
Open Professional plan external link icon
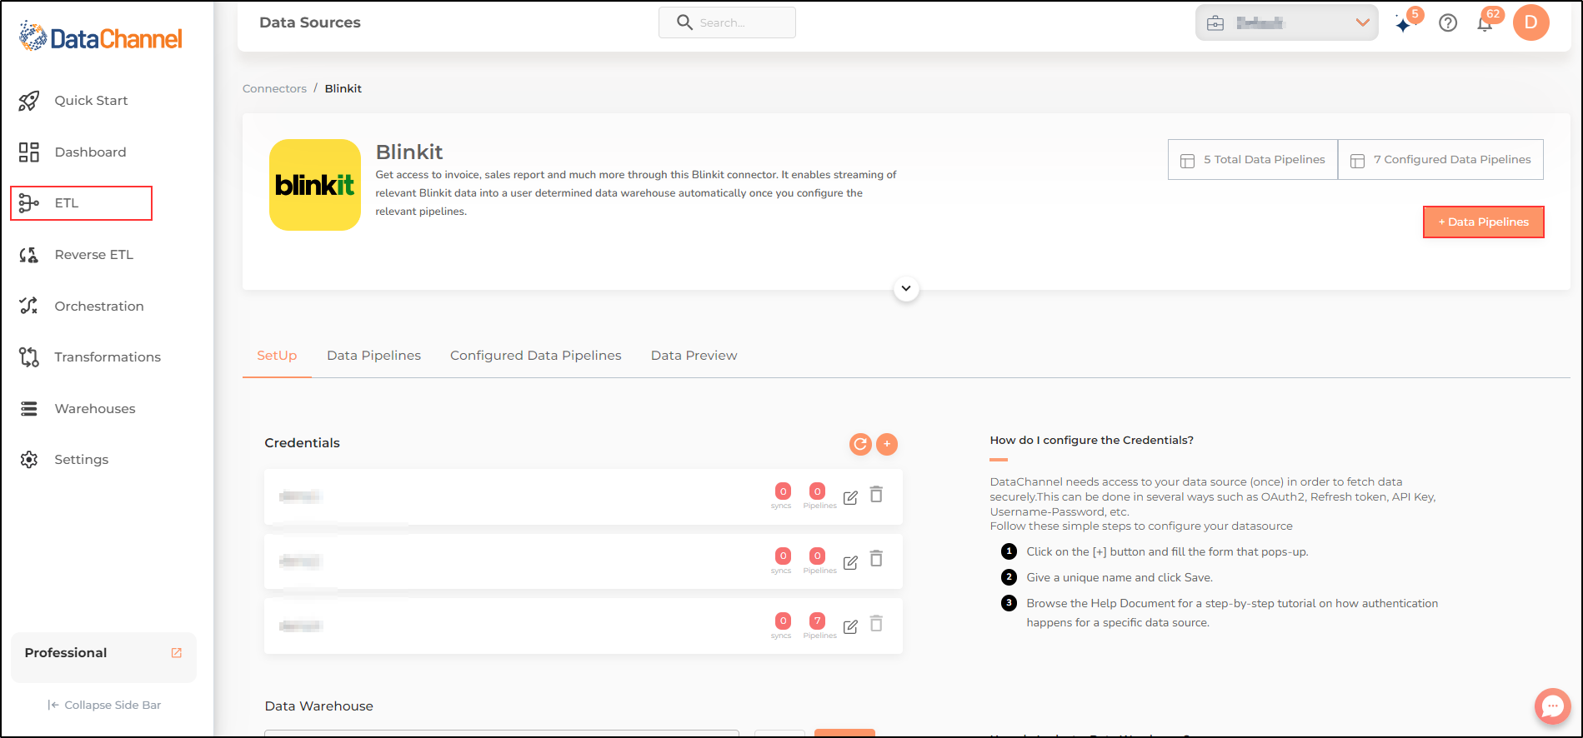coord(177,653)
